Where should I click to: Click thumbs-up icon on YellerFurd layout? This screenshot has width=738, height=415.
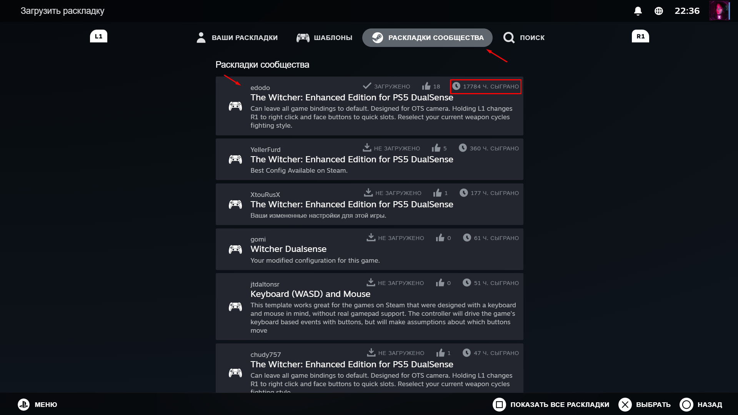tap(436, 148)
